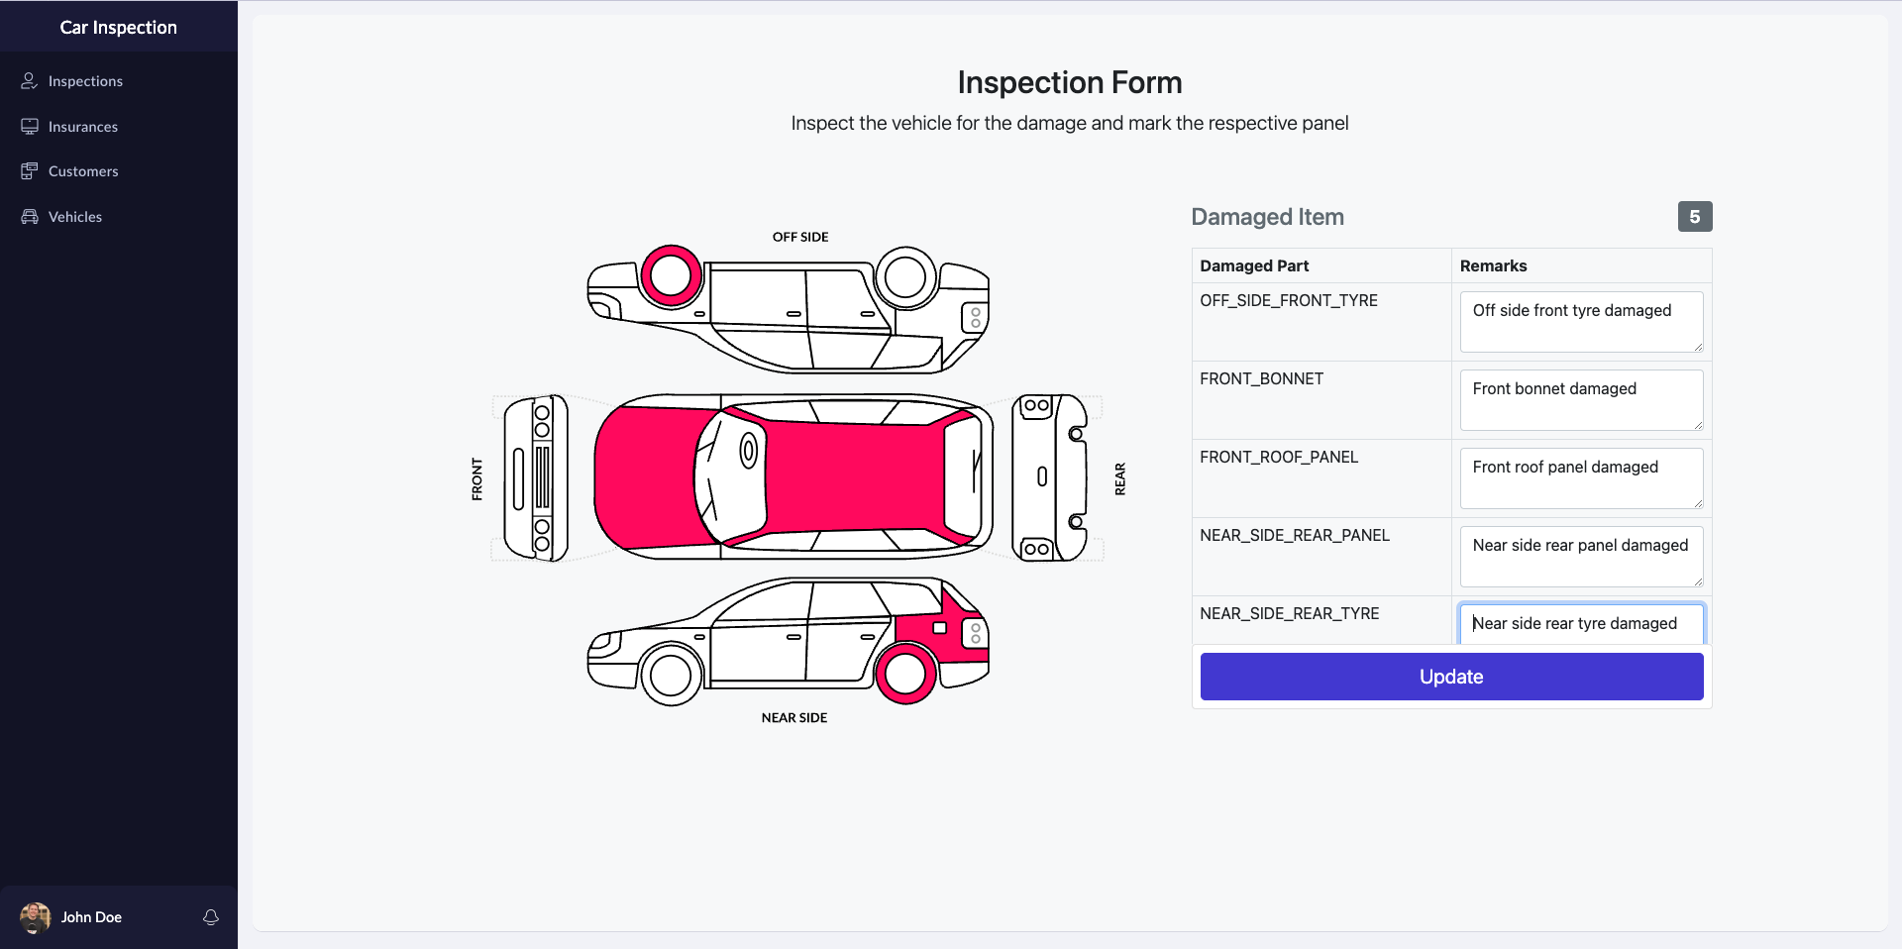Click the Insurances monitor icon
This screenshot has width=1902, height=949.
coord(30,127)
